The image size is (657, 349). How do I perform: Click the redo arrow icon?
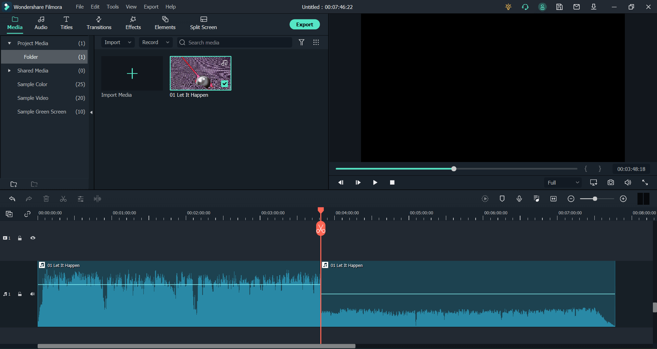29,199
